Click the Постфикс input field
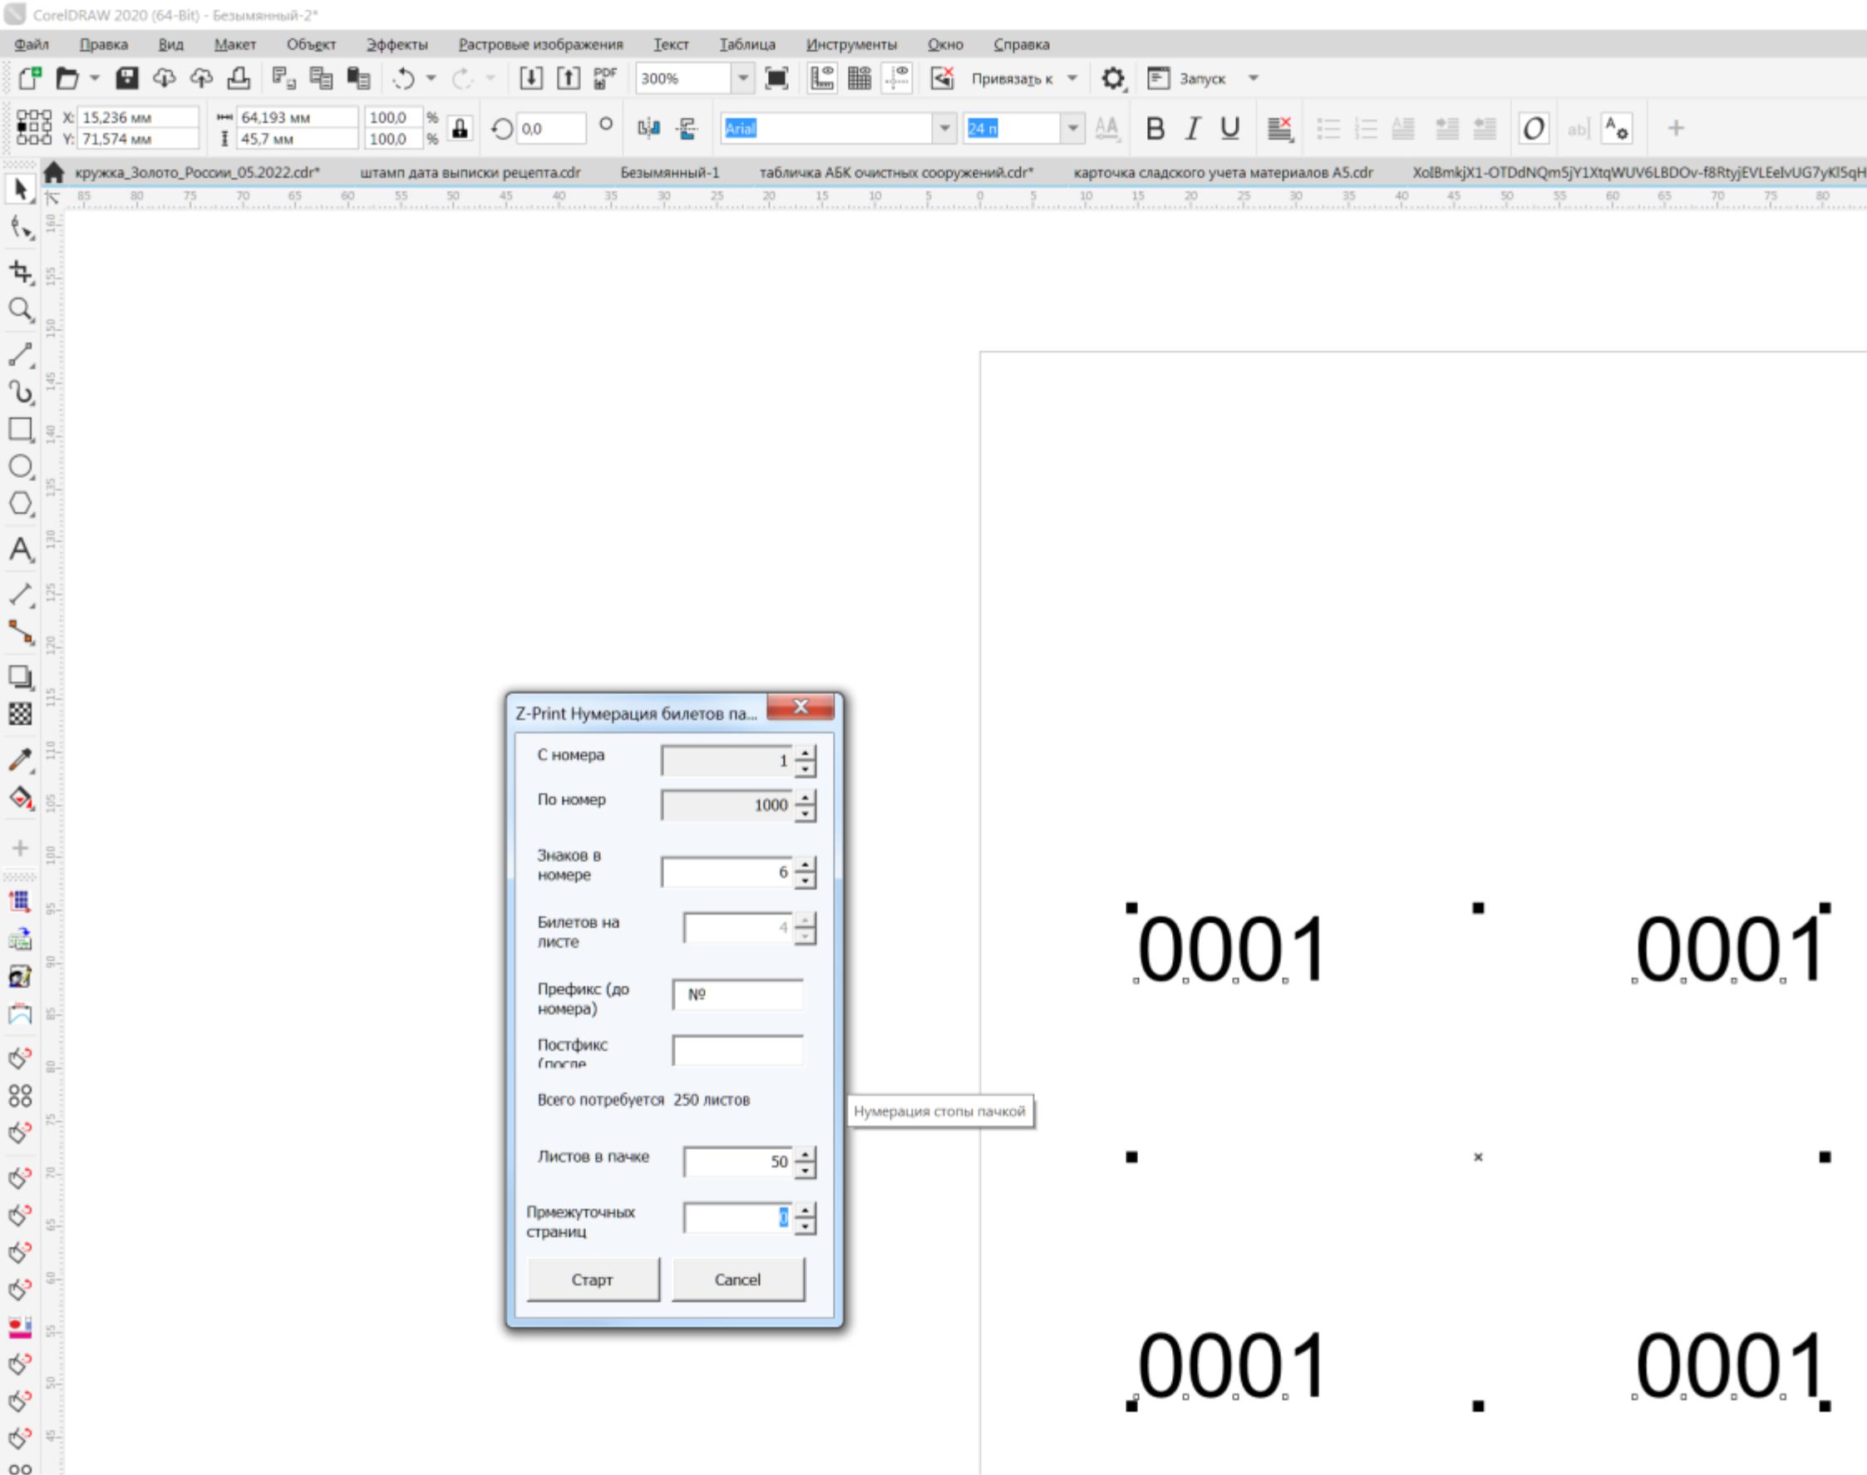 [x=738, y=1051]
